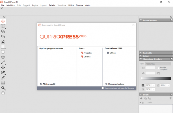Open the Modifica menu
Image resolution: width=173 pixels, height=113 pixels.
coord(10,5)
